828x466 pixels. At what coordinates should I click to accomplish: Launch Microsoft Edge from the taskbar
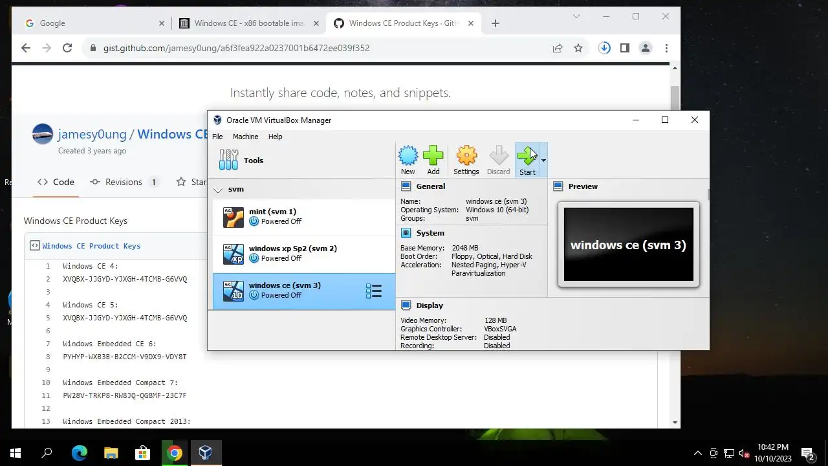pyautogui.click(x=79, y=453)
